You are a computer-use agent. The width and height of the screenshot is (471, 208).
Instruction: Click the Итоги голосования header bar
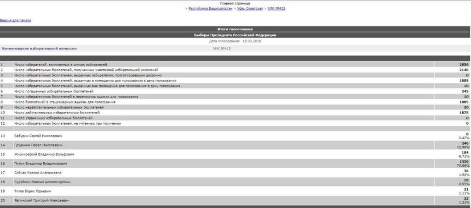[235, 29]
